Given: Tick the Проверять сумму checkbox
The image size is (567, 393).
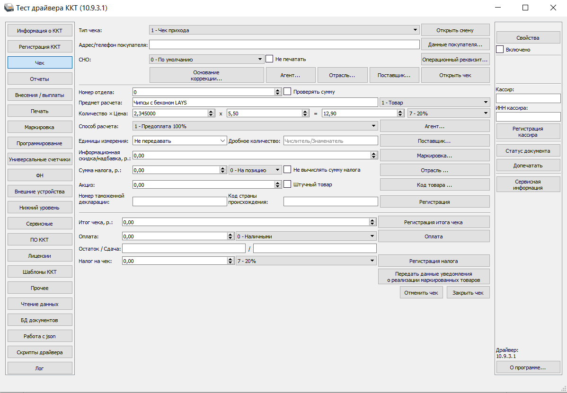Looking at the screenshot, I should (x=287, y=92).
